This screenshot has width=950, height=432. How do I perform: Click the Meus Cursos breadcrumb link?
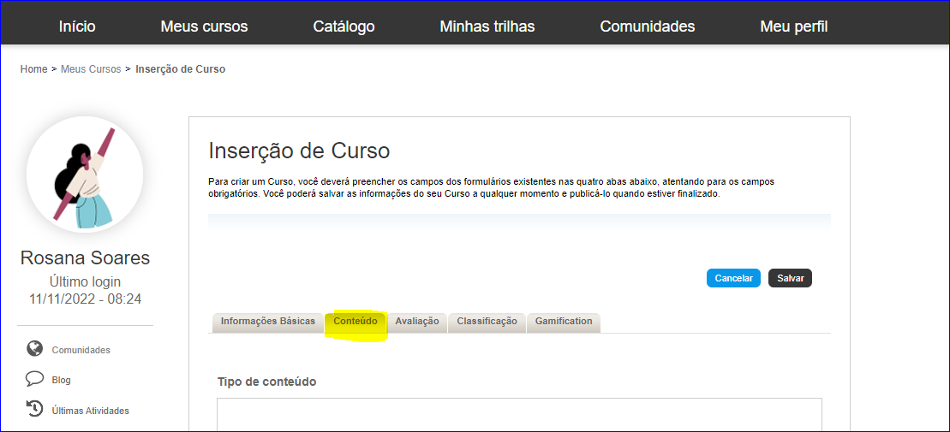(x=91, y=69)
